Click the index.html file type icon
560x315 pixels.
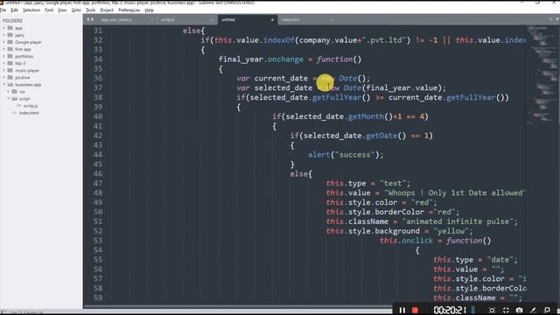[x=14, y=113]
